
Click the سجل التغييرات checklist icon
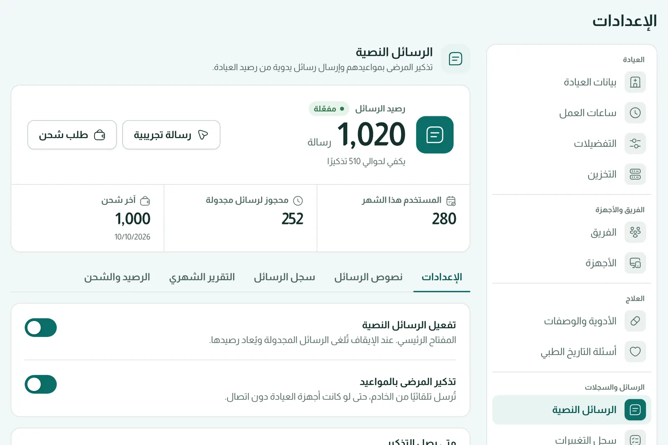click(x=635, y=440)
